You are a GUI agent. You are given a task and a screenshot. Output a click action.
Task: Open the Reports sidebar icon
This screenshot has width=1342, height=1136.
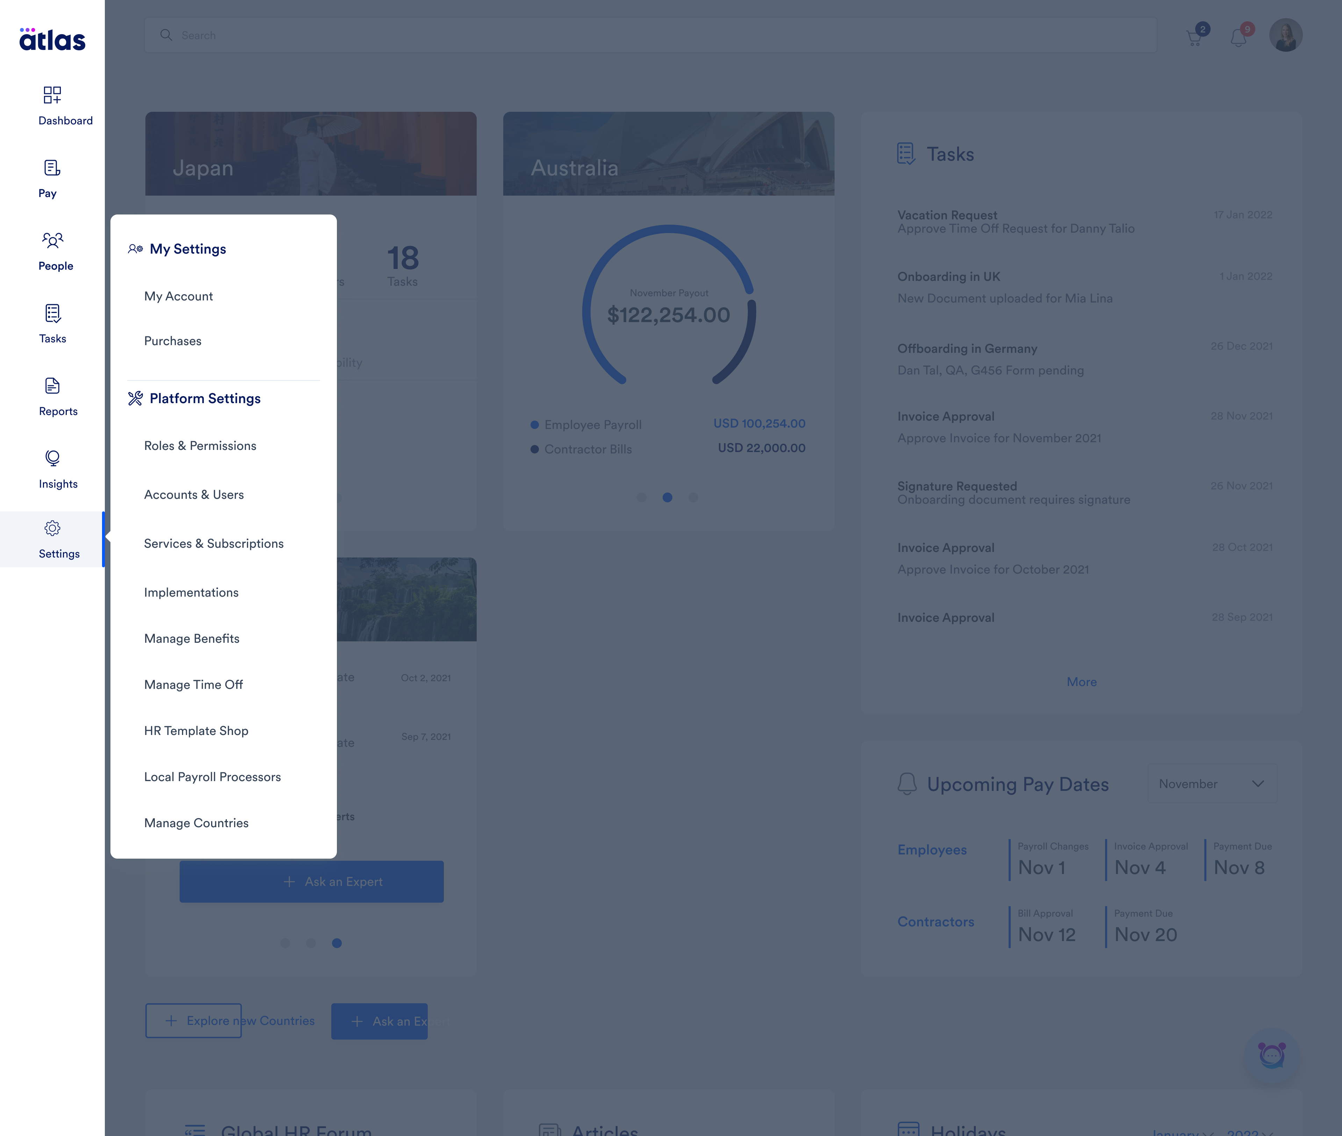pos(52,386)
